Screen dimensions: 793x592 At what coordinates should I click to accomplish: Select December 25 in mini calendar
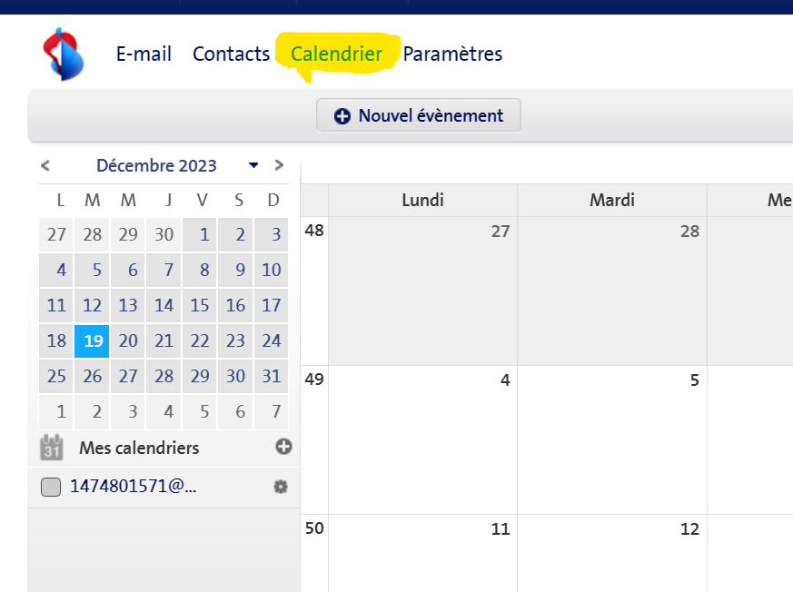coord(56,377)
